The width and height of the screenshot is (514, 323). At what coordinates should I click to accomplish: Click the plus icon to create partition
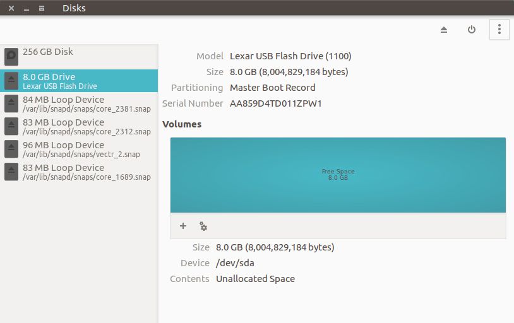[183, 226]
